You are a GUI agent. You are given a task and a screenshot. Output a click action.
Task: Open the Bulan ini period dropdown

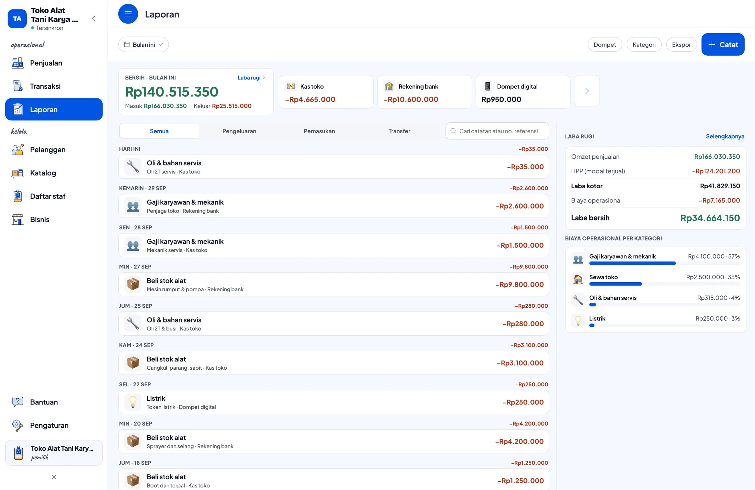pos(143,44)
